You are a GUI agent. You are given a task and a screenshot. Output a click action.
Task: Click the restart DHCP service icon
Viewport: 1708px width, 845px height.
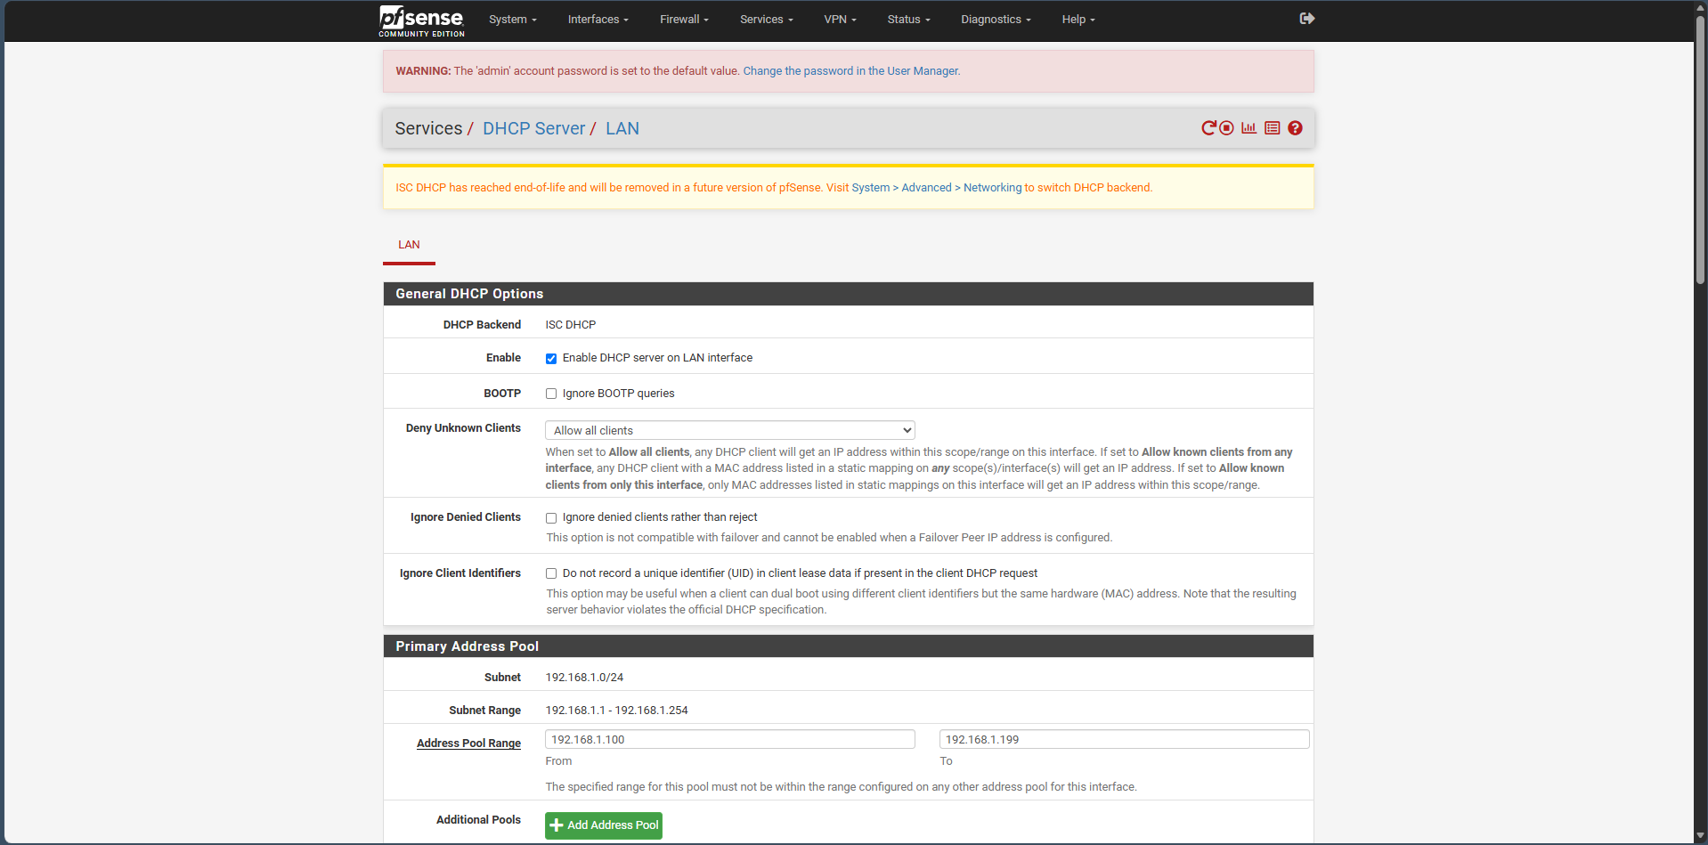point(1208,128)
